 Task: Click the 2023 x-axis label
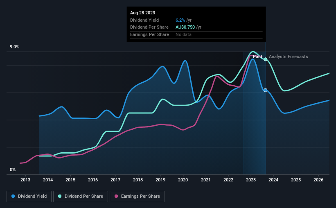251,180
